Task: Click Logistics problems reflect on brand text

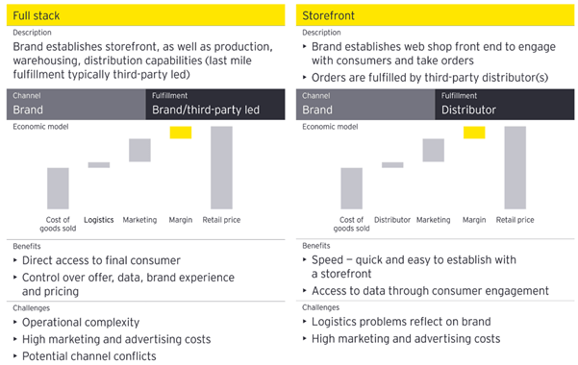Action: [x=401, y=322]
